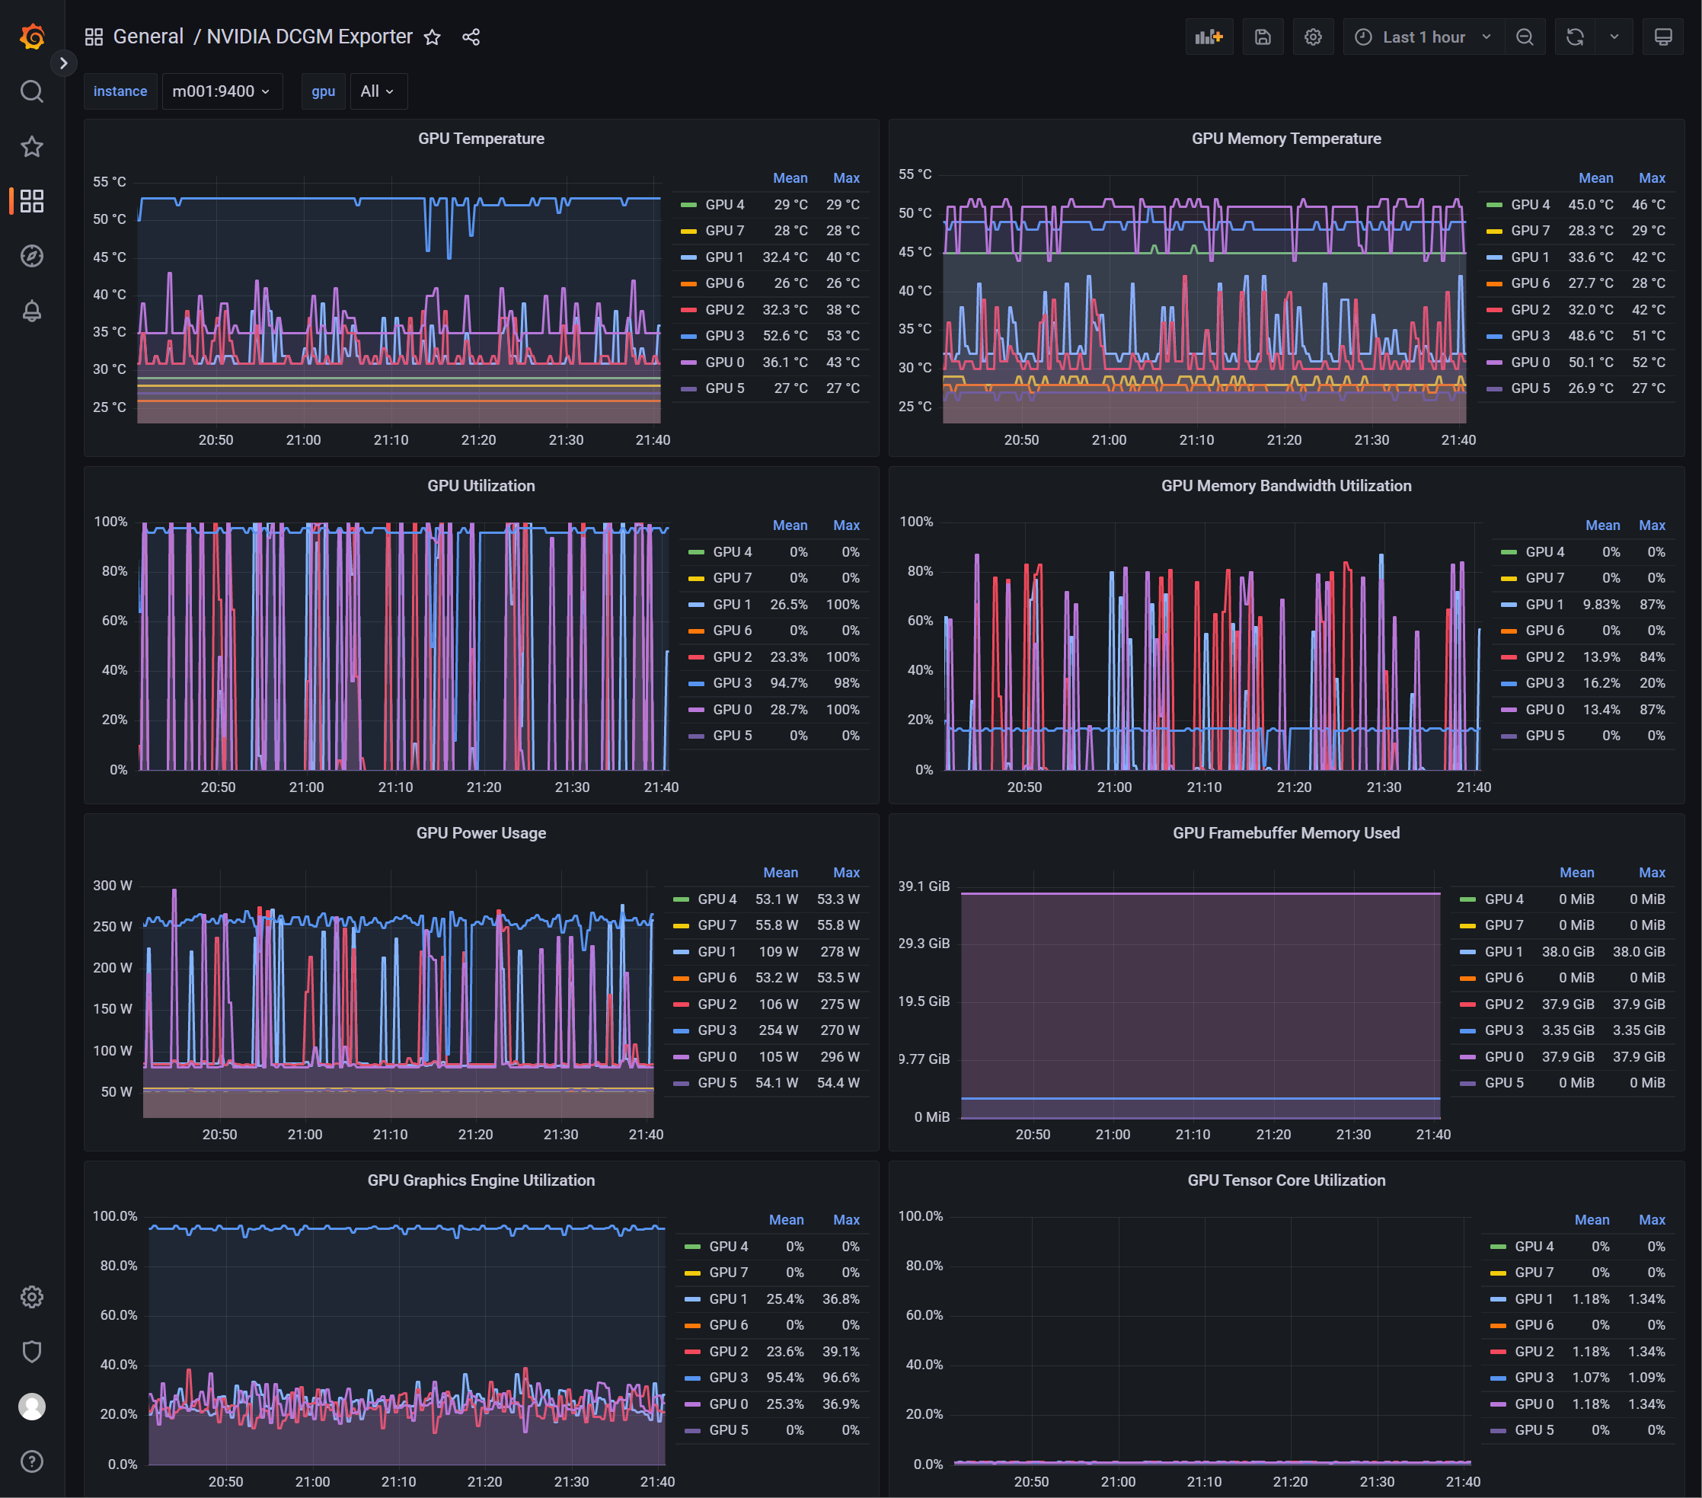Screen dimensions: 1702x1498
Task: Refresh the dashboard
Action: click(1574, 37)
